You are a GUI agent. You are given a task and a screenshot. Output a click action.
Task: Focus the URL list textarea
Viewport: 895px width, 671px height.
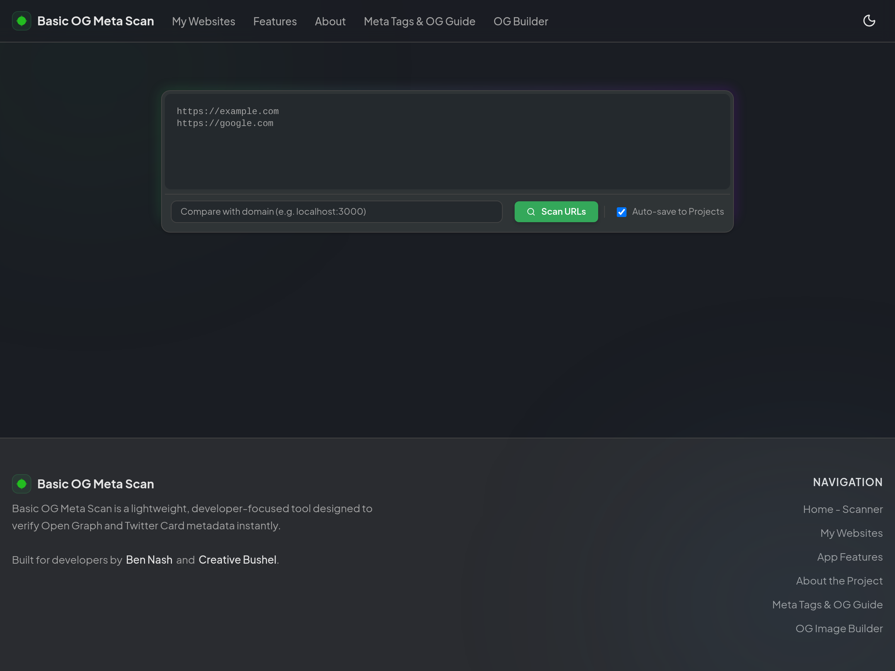tap(447, 142)
